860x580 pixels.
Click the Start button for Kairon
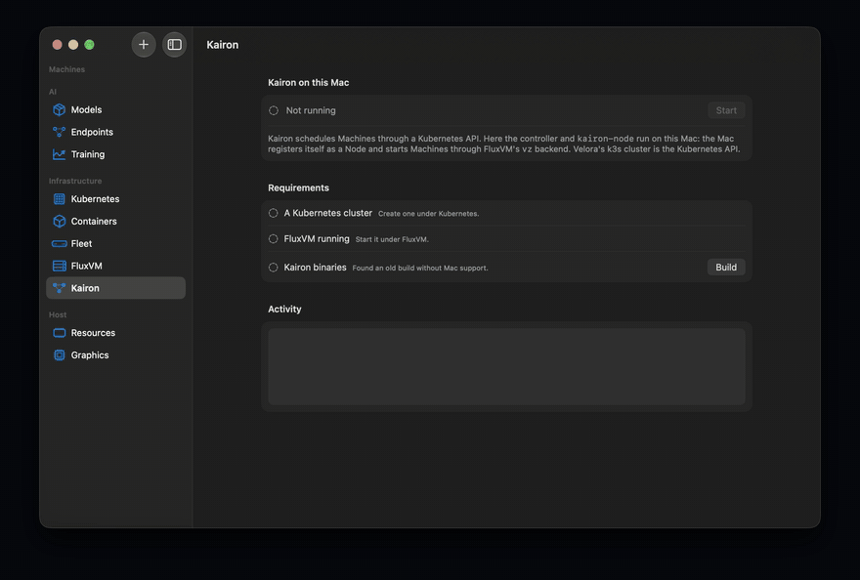tap(726, 110)
